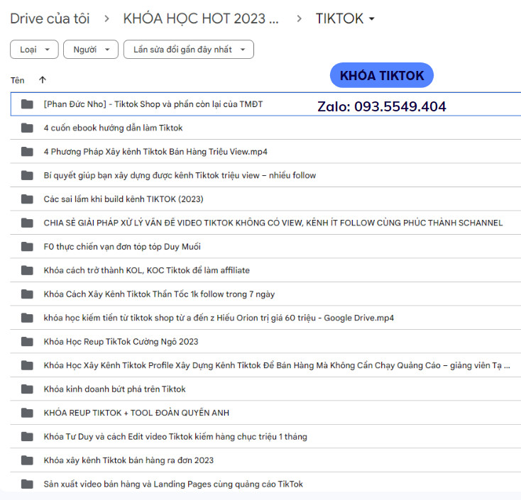Navigate to 'KHÓA HỌC HOT 2023' breadcrumb

201,19
